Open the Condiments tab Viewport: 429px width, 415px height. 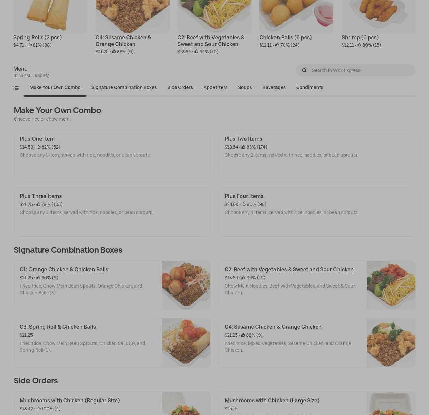[310, 87]
